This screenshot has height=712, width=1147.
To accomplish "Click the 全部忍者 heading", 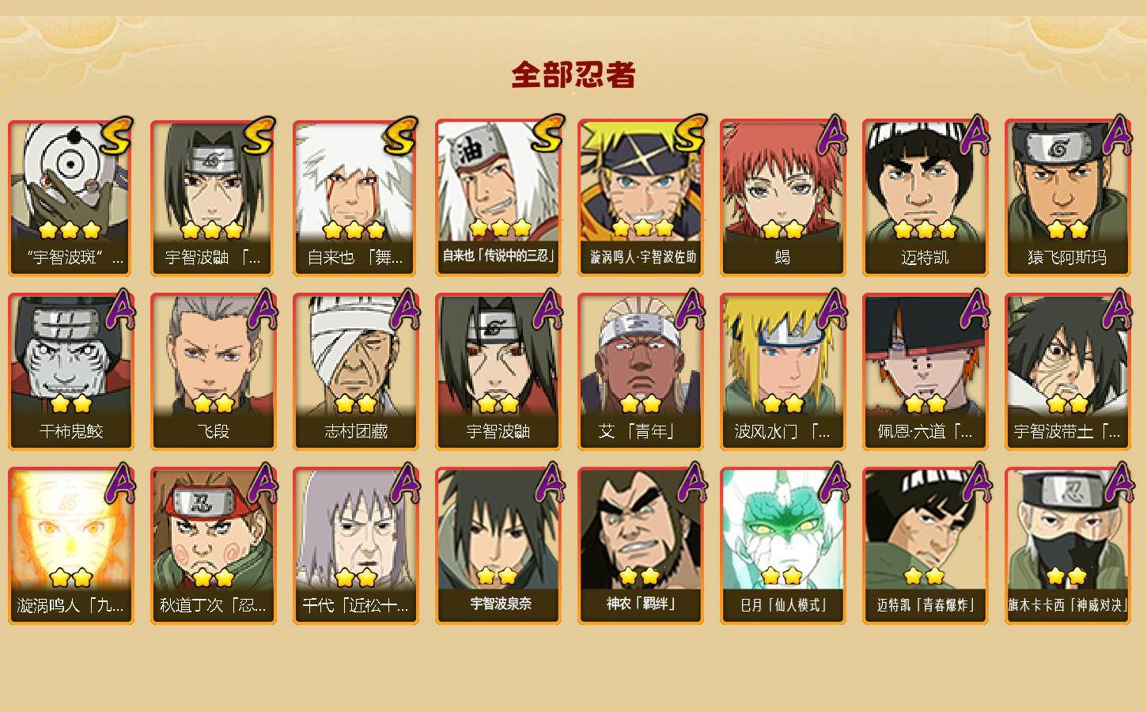I will pos(573,75).
